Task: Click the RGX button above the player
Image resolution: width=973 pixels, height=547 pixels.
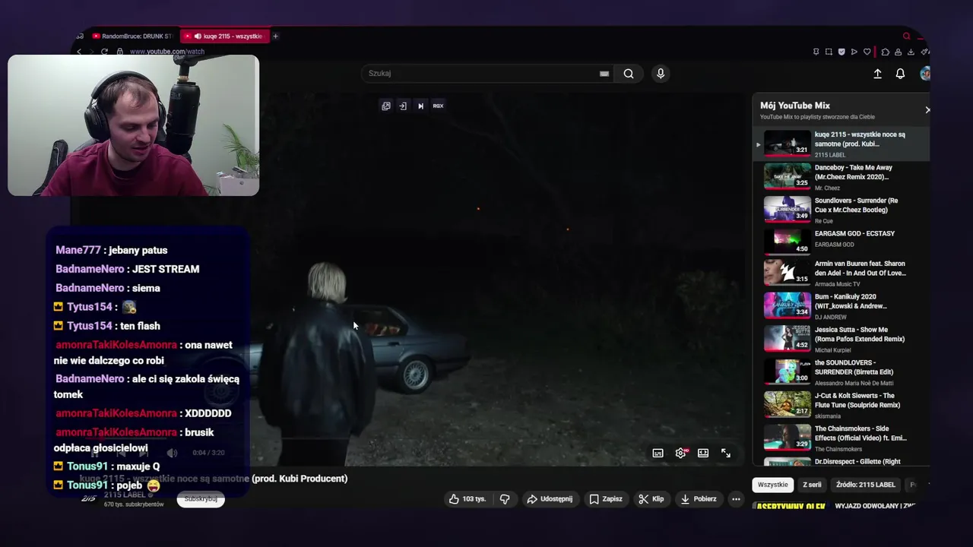Action: tap(438, 106)
